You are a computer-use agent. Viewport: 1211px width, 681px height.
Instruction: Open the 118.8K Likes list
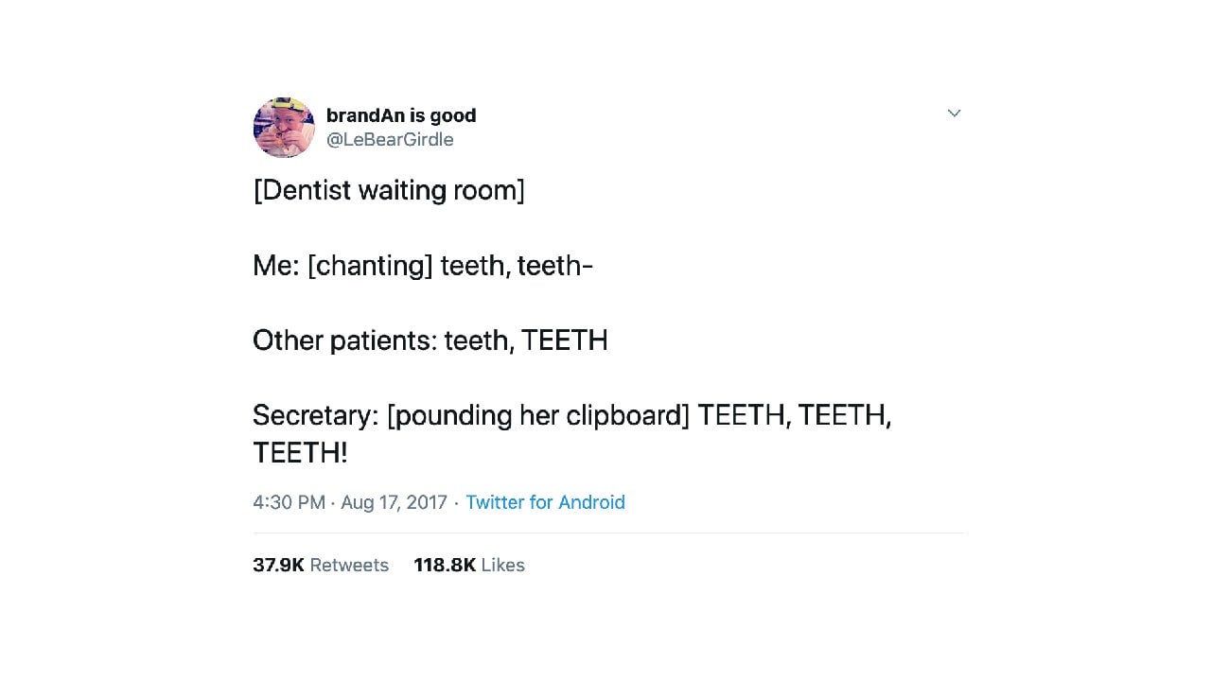[x=469, y=565]
